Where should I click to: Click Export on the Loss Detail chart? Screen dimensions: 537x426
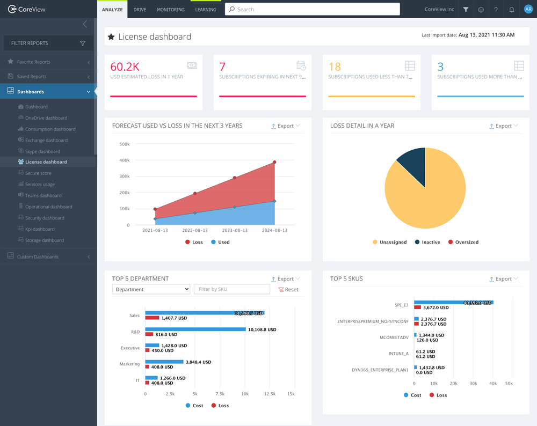click(x=503, y=126)
